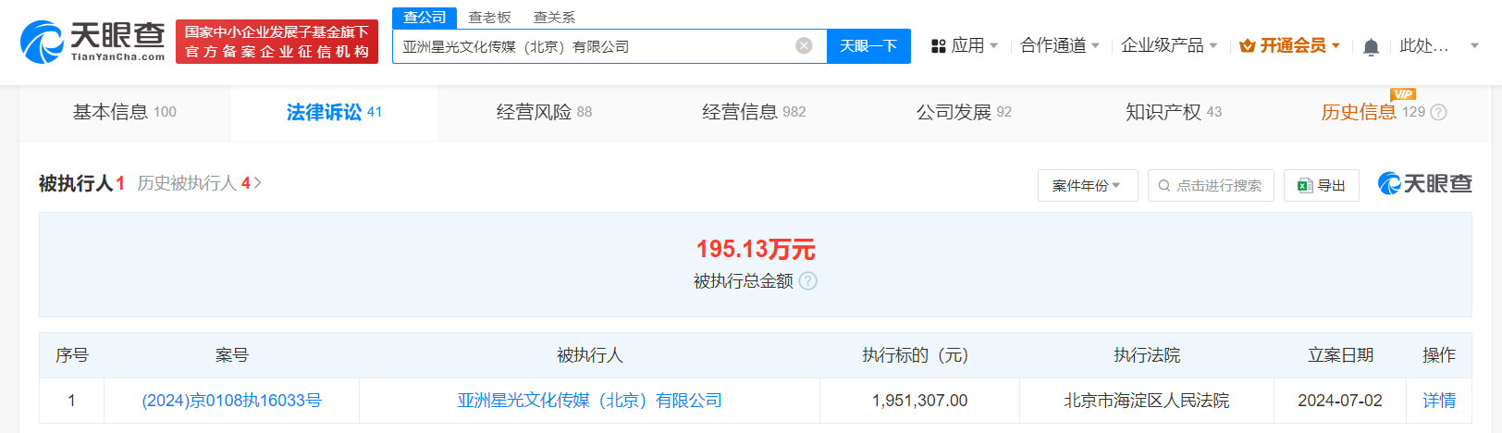1502x433 pixels.
Task: Click the magnifier icon in 点击进行搜索
Action: [x=1164, y=186]
